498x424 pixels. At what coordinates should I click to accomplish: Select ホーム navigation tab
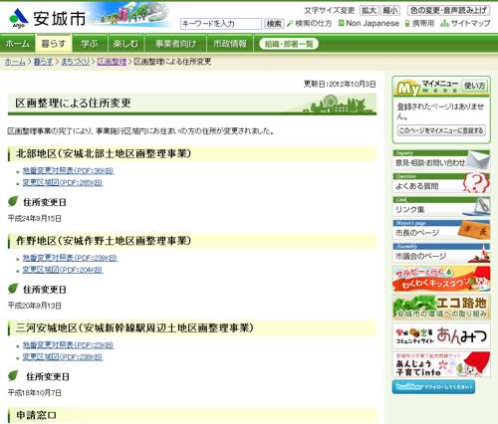click(x=17, y=44)
